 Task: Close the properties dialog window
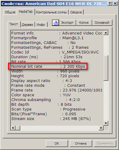[x=115, y=4]
